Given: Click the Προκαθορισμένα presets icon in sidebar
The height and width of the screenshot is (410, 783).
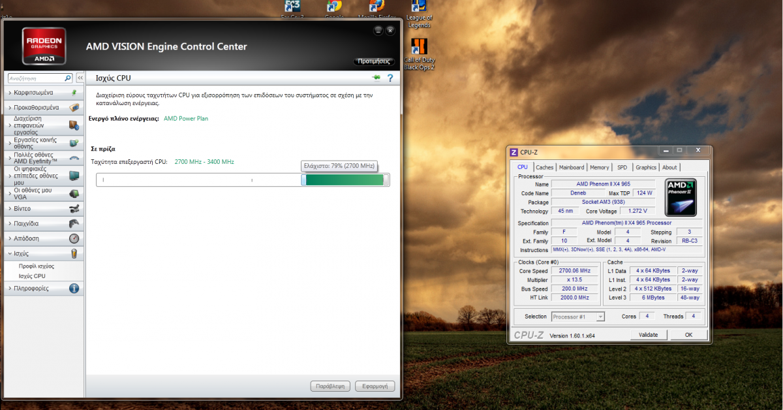Looking at the screenshot, I should point(74,107).
